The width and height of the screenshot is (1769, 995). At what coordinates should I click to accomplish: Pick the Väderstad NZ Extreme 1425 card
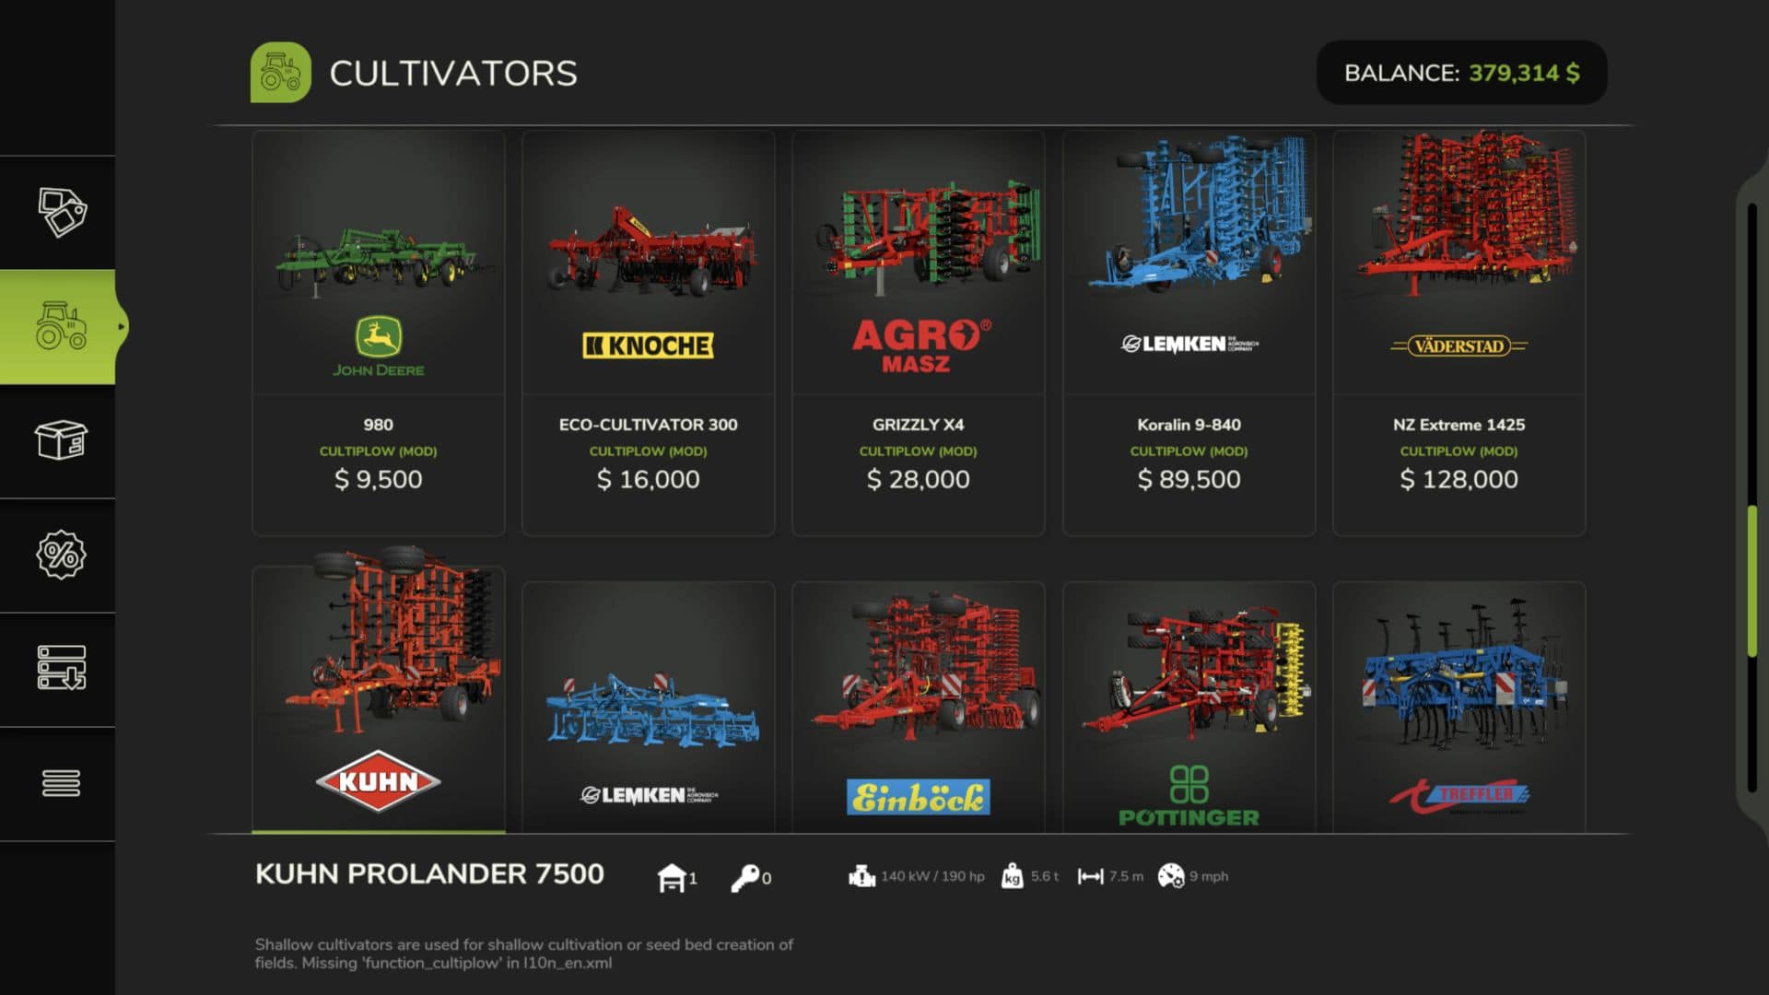coord(1459,334)
